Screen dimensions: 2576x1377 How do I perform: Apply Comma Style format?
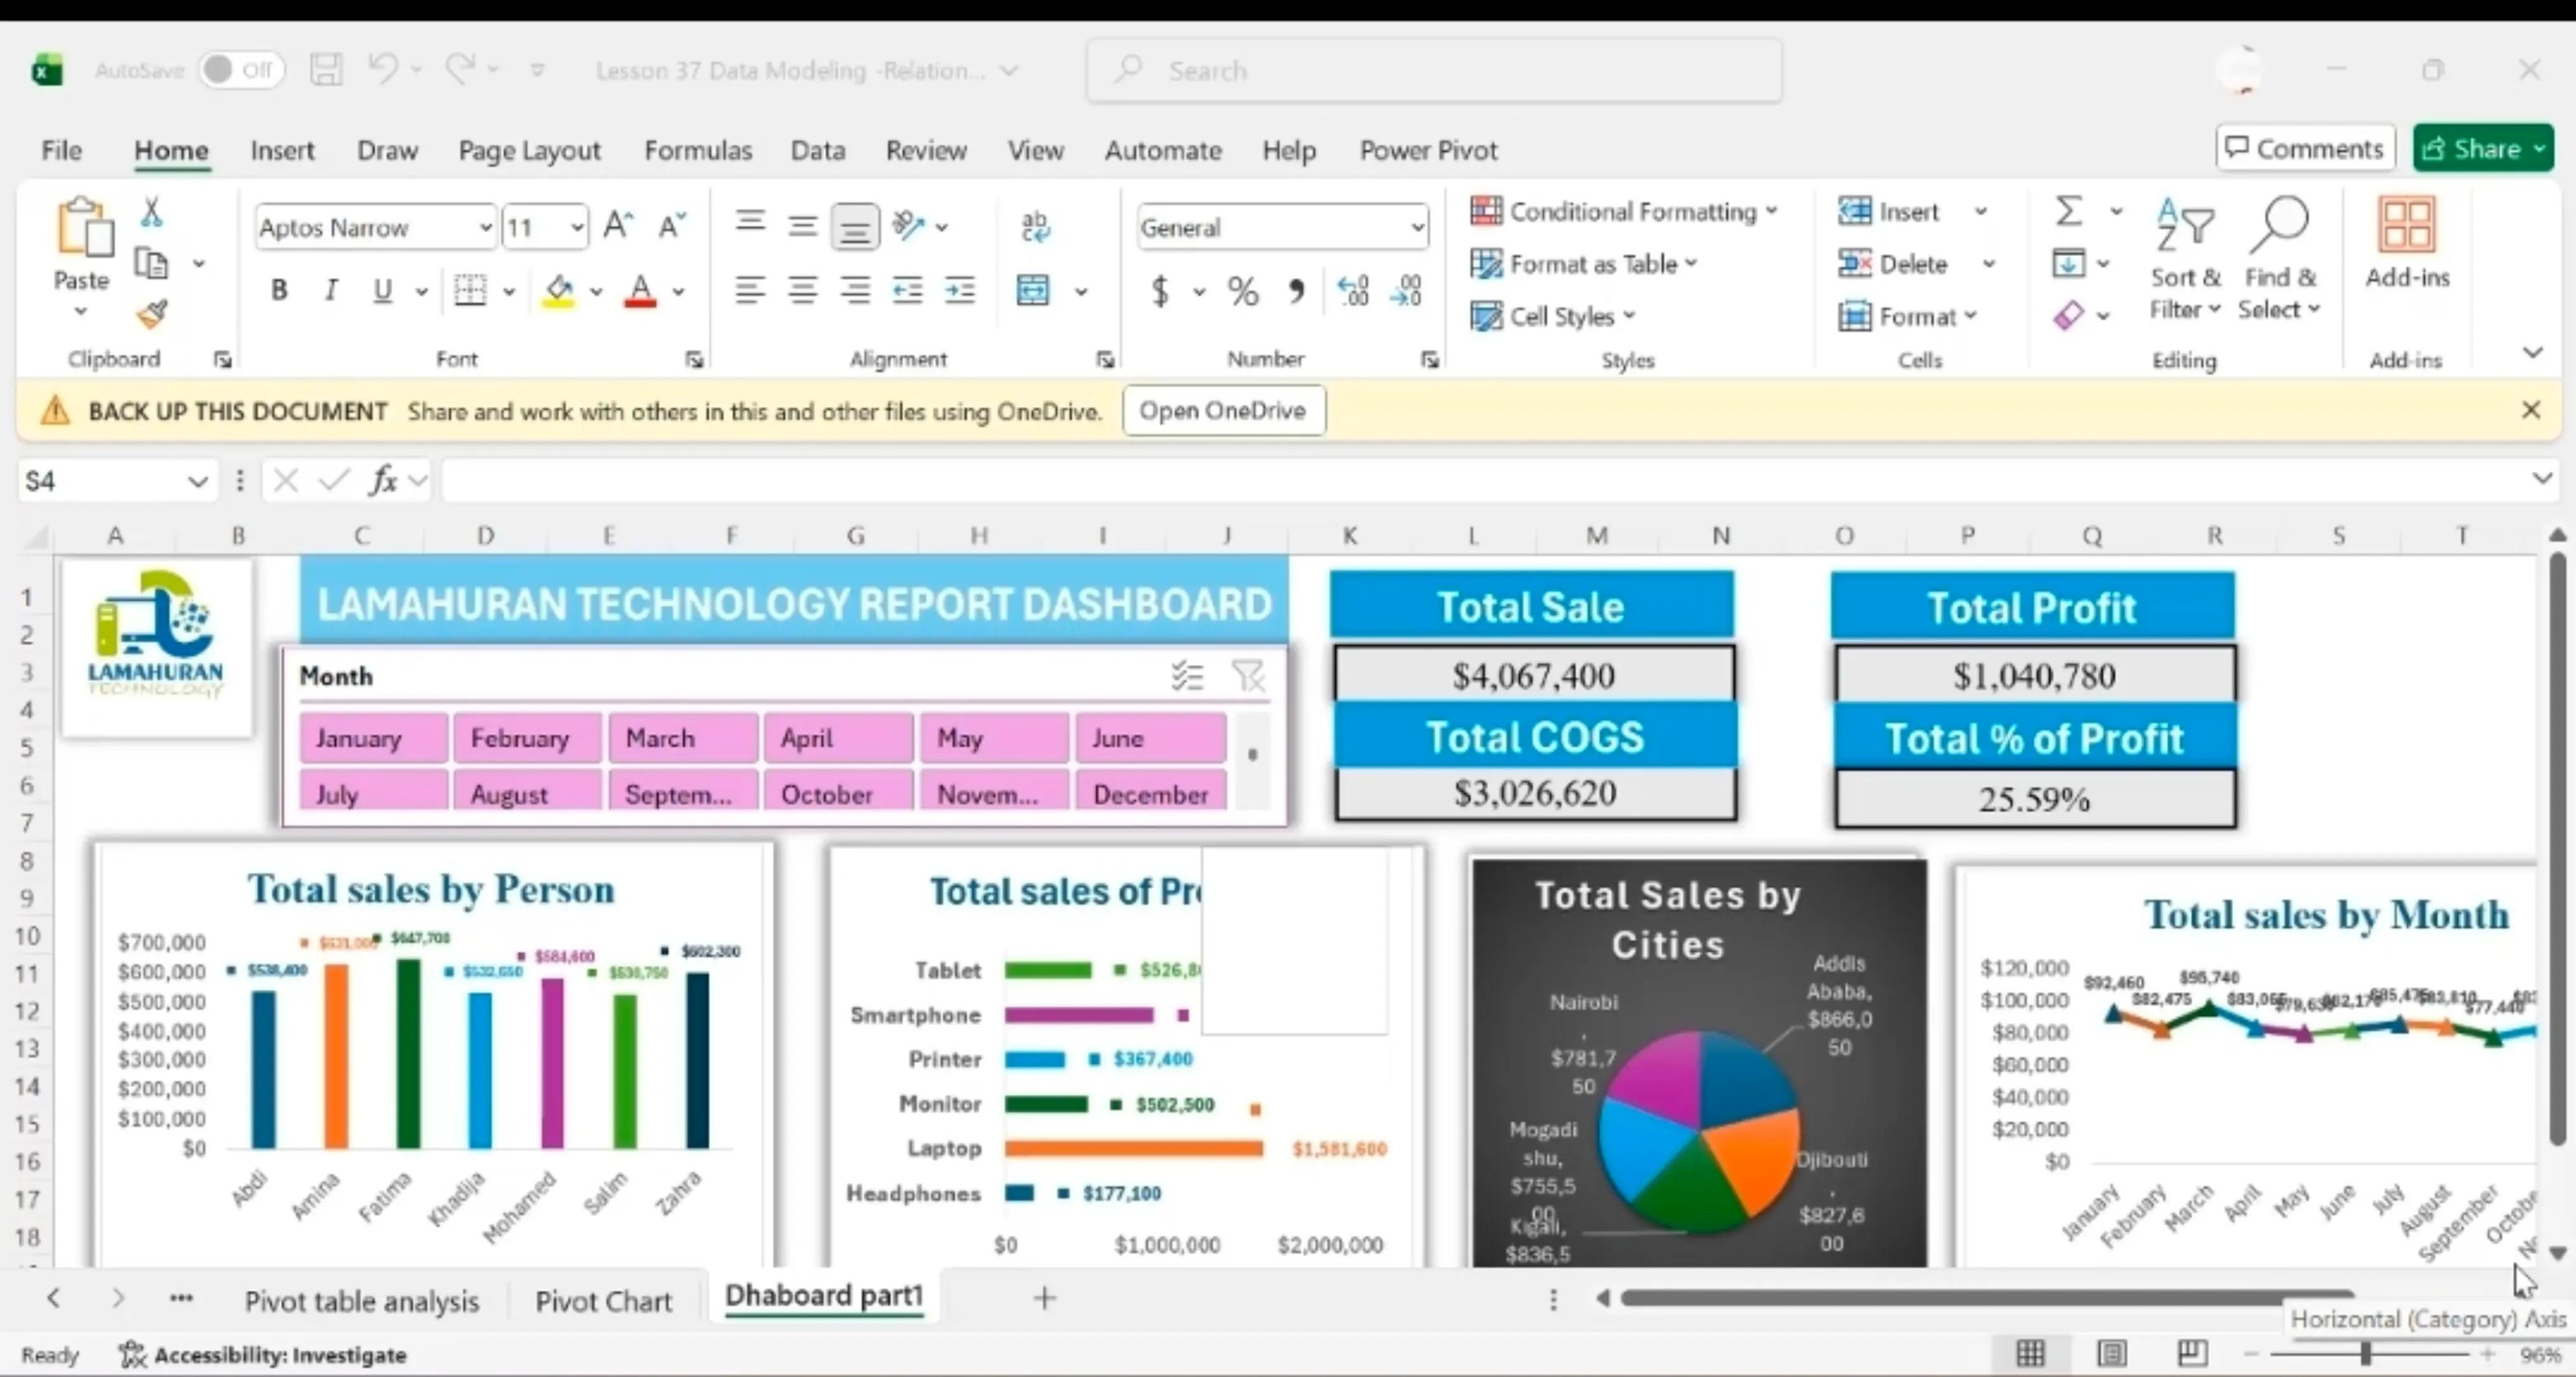pos(1297,291)
